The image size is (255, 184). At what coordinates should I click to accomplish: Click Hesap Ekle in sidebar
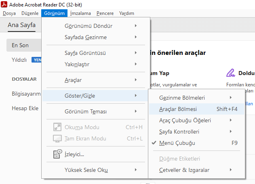[x=25, y=108]
